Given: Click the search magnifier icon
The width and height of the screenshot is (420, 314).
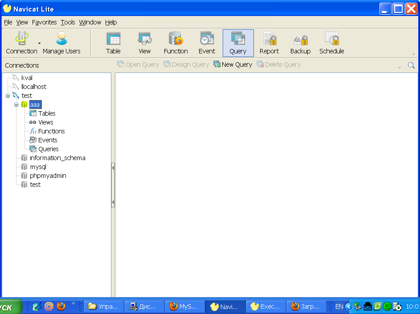Looking at the screenshot, I should (x=411, y=65).
